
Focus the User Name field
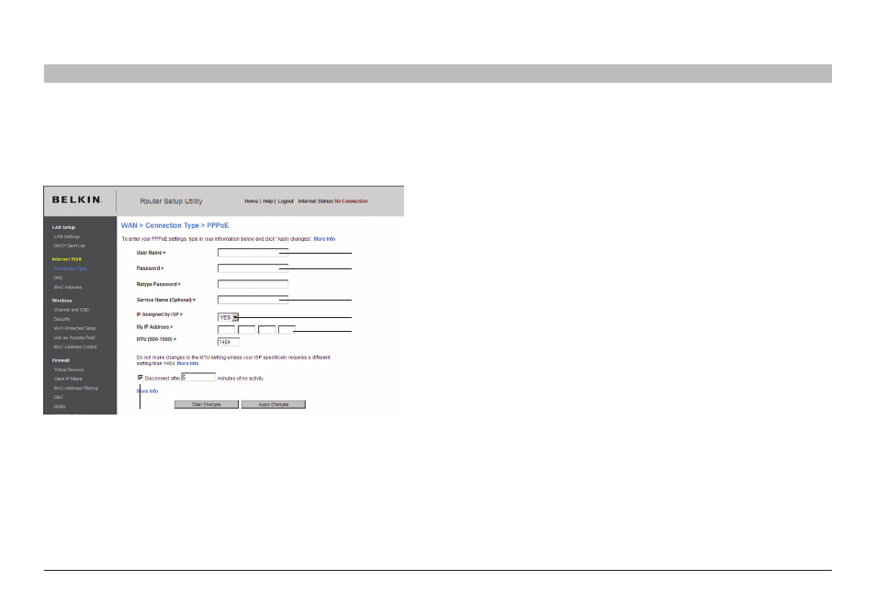tap(253, 252)
